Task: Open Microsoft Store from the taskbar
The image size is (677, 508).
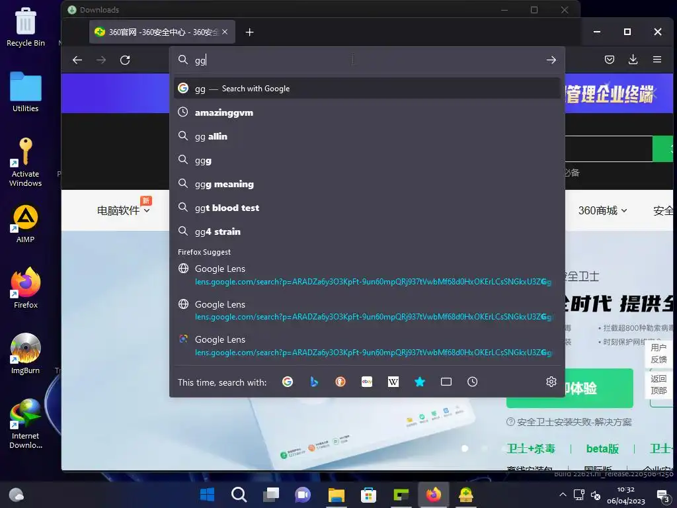Action: coord(368,494)
